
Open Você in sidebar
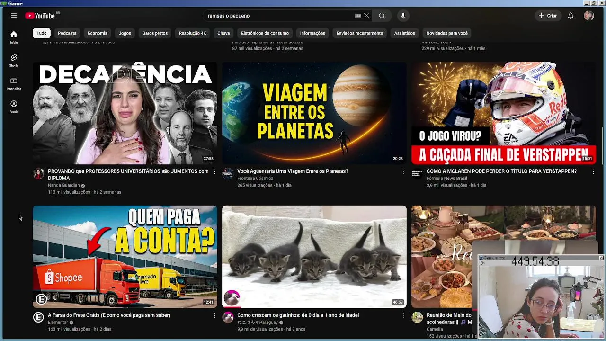[14, 107]
